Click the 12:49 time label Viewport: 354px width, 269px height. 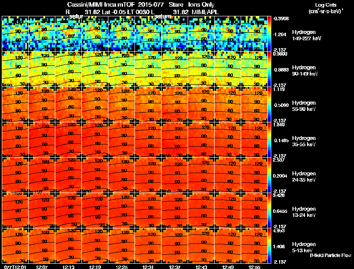[228, 267]
